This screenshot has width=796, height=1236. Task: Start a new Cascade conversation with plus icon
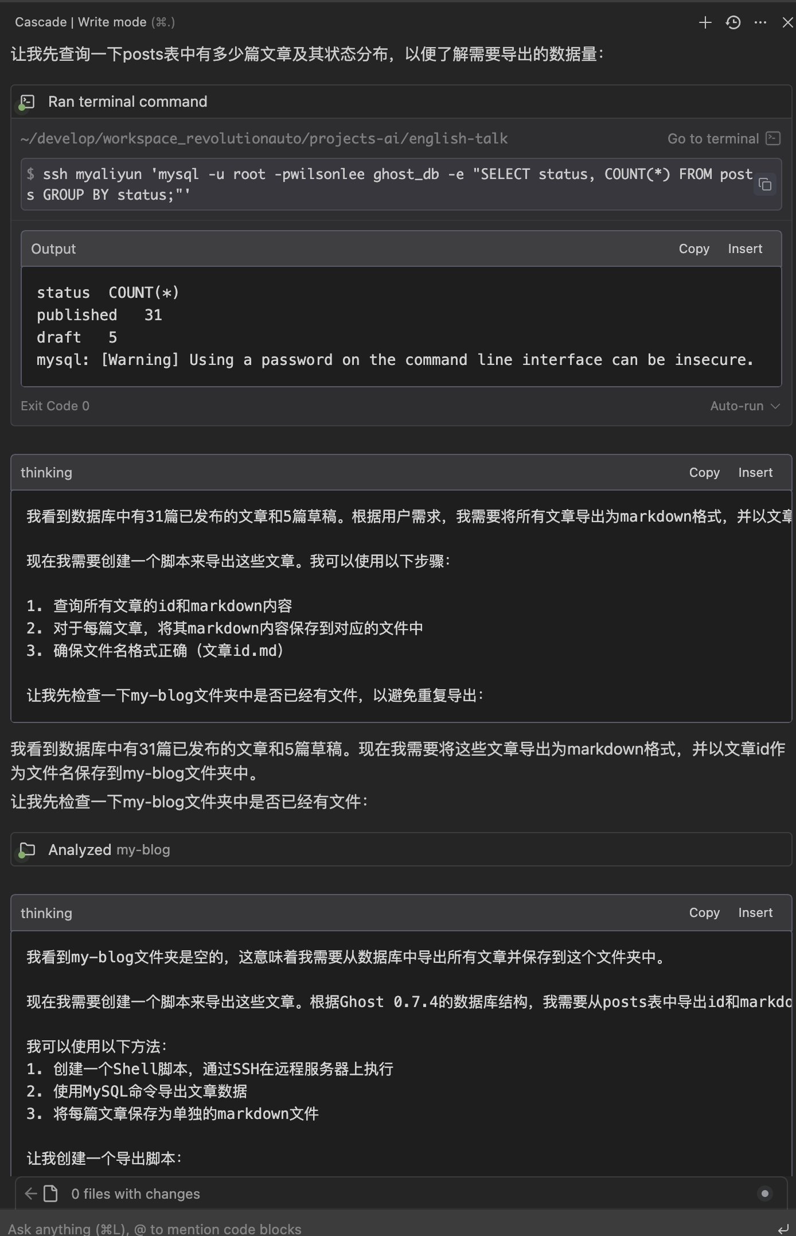click(705, 22)
